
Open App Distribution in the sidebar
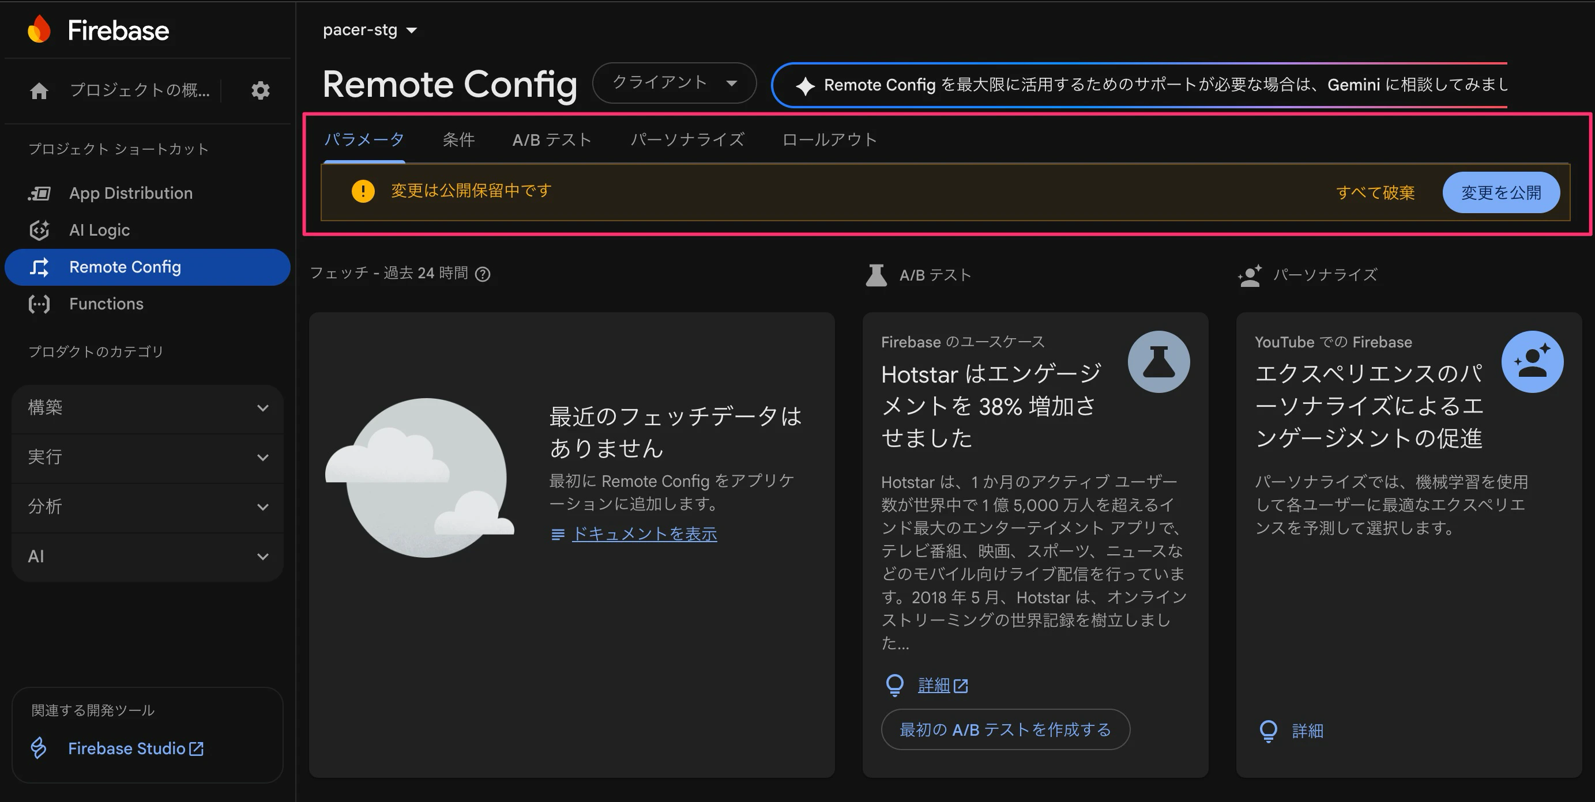coord(148,193)
